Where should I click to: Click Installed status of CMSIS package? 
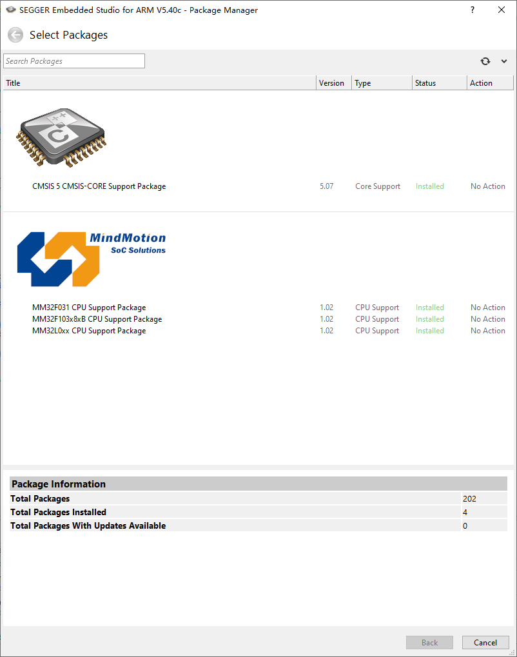(x=429, y=186)
